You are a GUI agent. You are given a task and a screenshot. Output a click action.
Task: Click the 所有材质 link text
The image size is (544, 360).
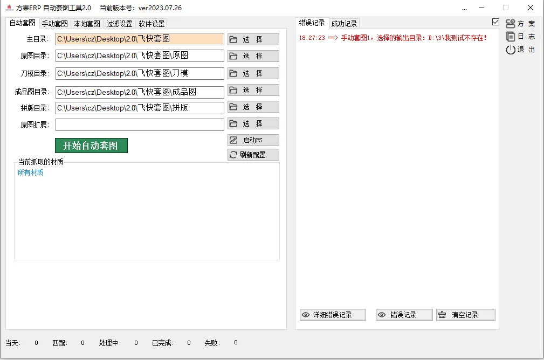tap(30, 173)
